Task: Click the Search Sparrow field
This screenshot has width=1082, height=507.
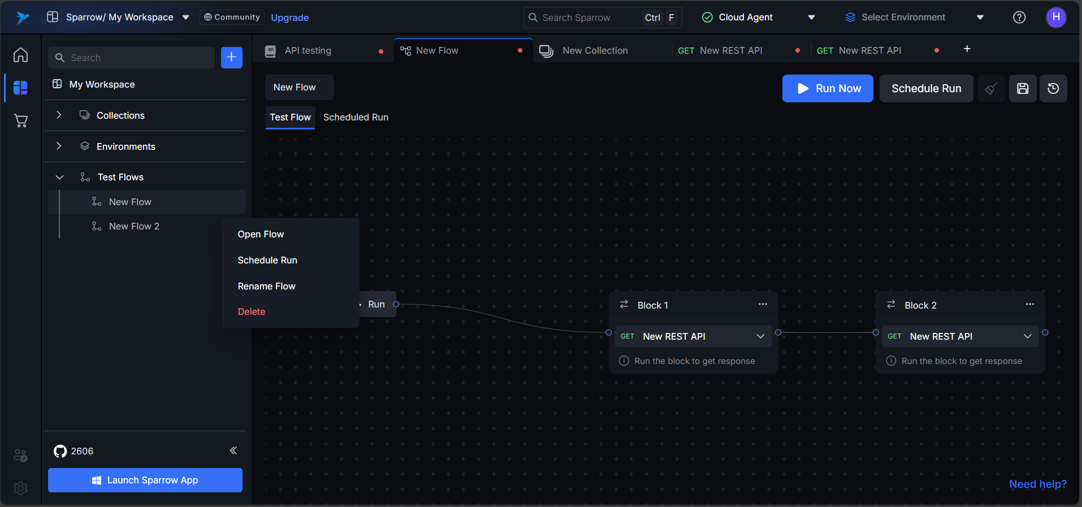Action: click(588, 18)
